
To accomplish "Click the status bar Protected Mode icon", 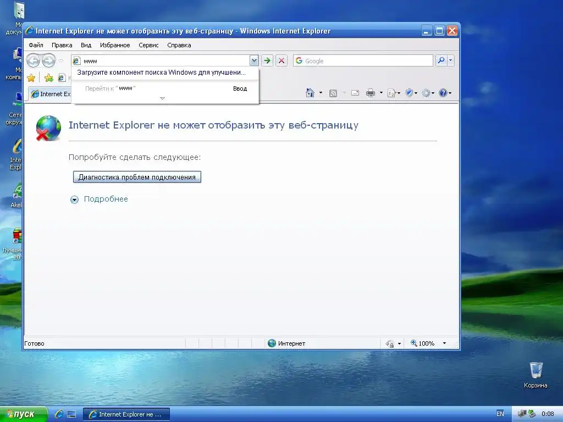I will pos(390,343).
